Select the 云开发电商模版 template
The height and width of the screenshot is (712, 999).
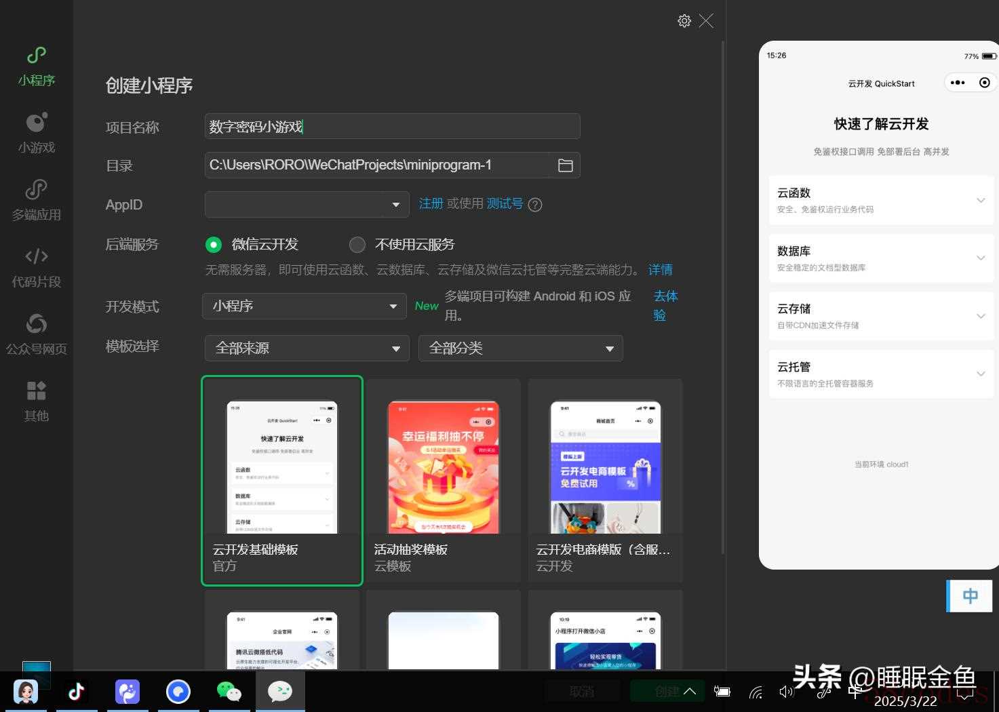(x=605, y=481)
